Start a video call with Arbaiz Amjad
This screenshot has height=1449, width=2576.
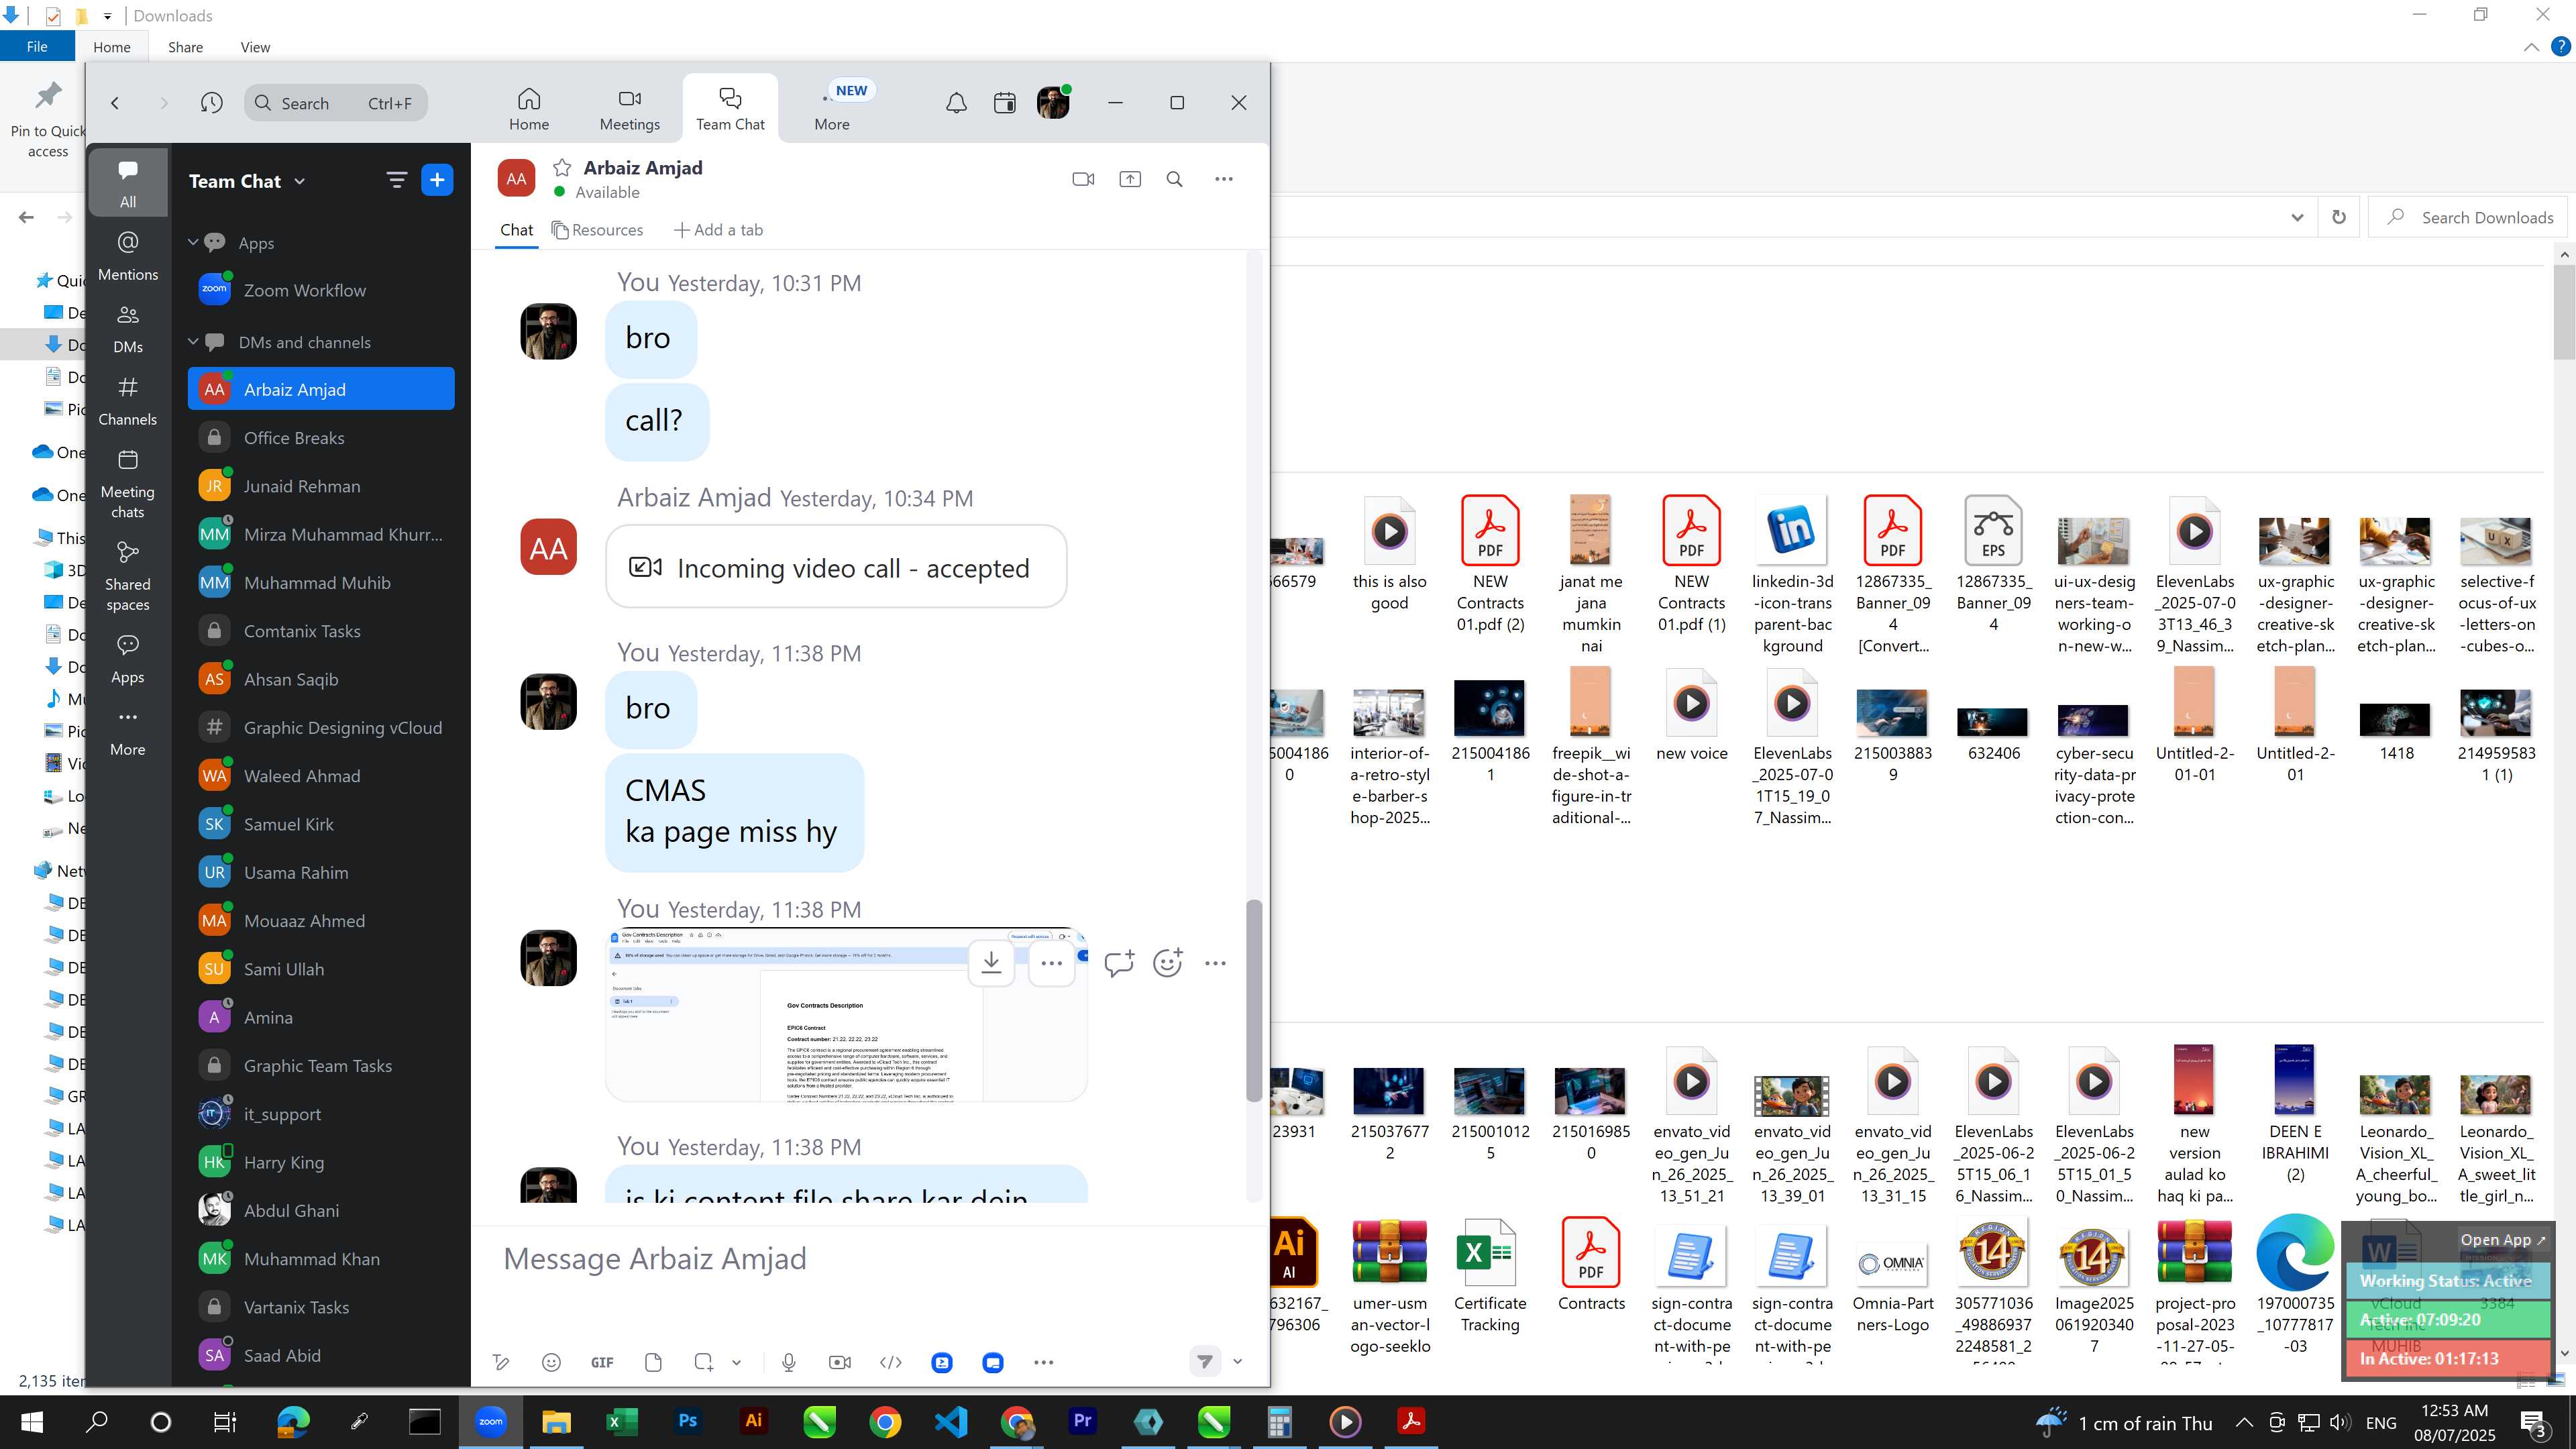point(1083,179)
